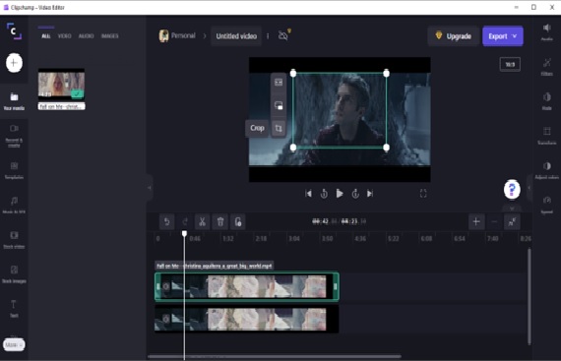The image size is (561, 361).
Task: Open the Clipchamp home logo
Action: (14, 31)
